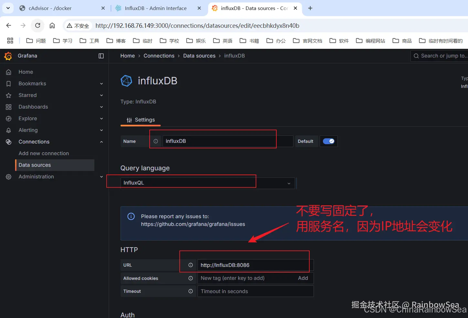The height and width of the screenshot is (318, 468).
Task: Click the Dashboards grid icon
Action: click(x=9, y=107)
